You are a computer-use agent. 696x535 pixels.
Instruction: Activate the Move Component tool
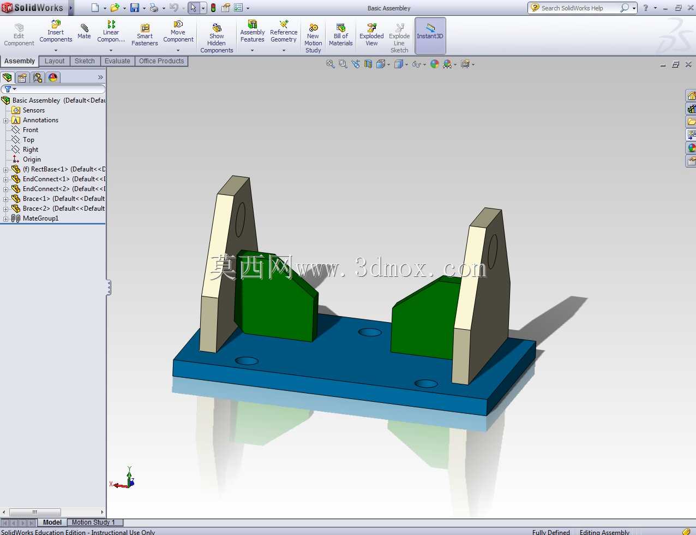click(x=178, y=32)
